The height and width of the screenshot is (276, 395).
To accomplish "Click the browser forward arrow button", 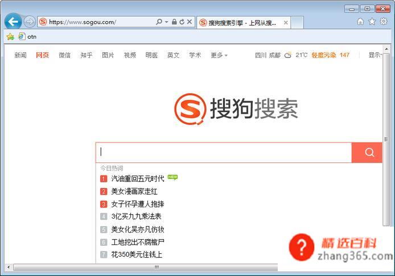I will coord(30,22).
